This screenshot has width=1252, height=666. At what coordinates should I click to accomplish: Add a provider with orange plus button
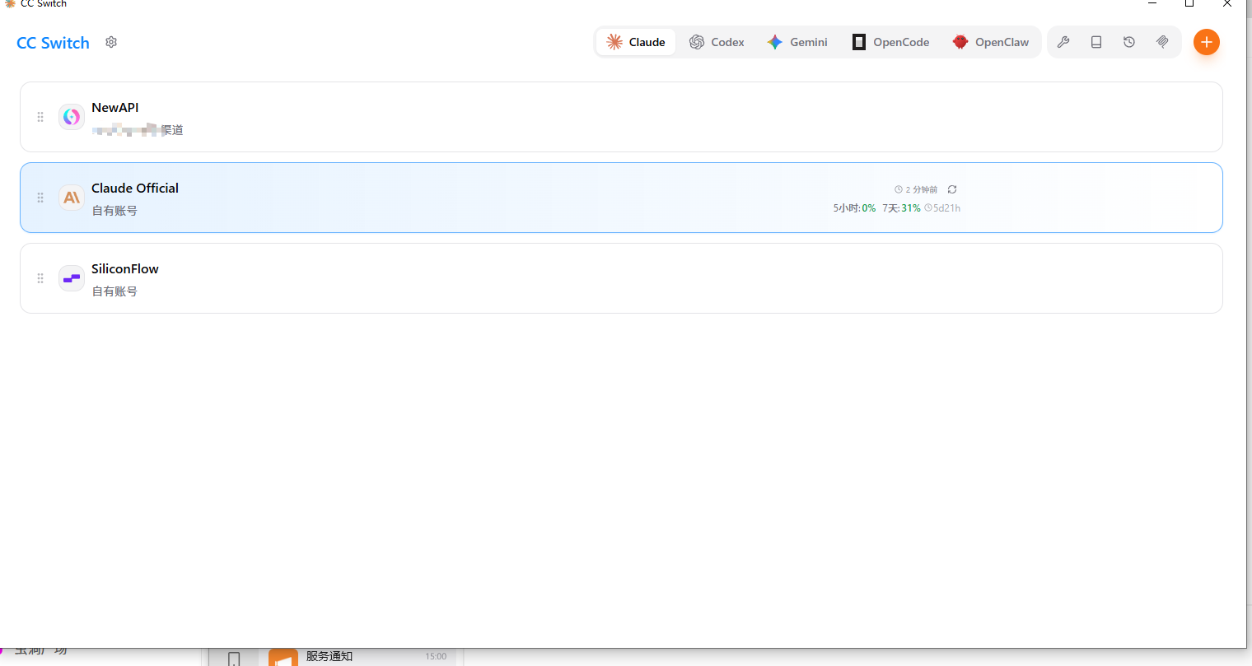(1207, 42)
